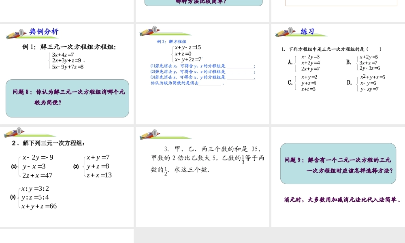Screen dimensions: 405x243
Task: Select the purple 消元时 conclusion text
Action: click(x=342, y=200)
